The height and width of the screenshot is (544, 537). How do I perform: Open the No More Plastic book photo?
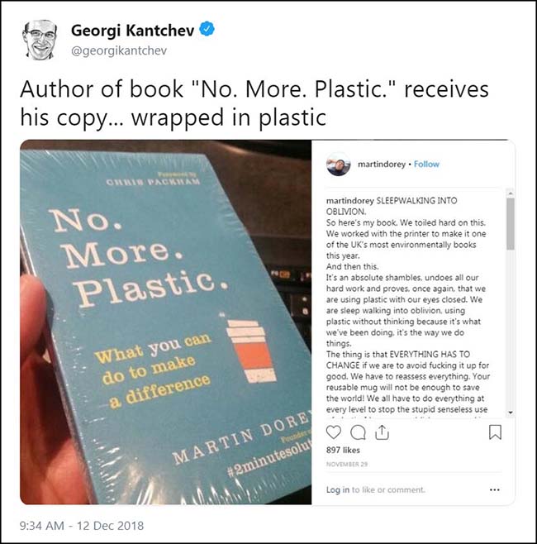click(x=166, y=322)
